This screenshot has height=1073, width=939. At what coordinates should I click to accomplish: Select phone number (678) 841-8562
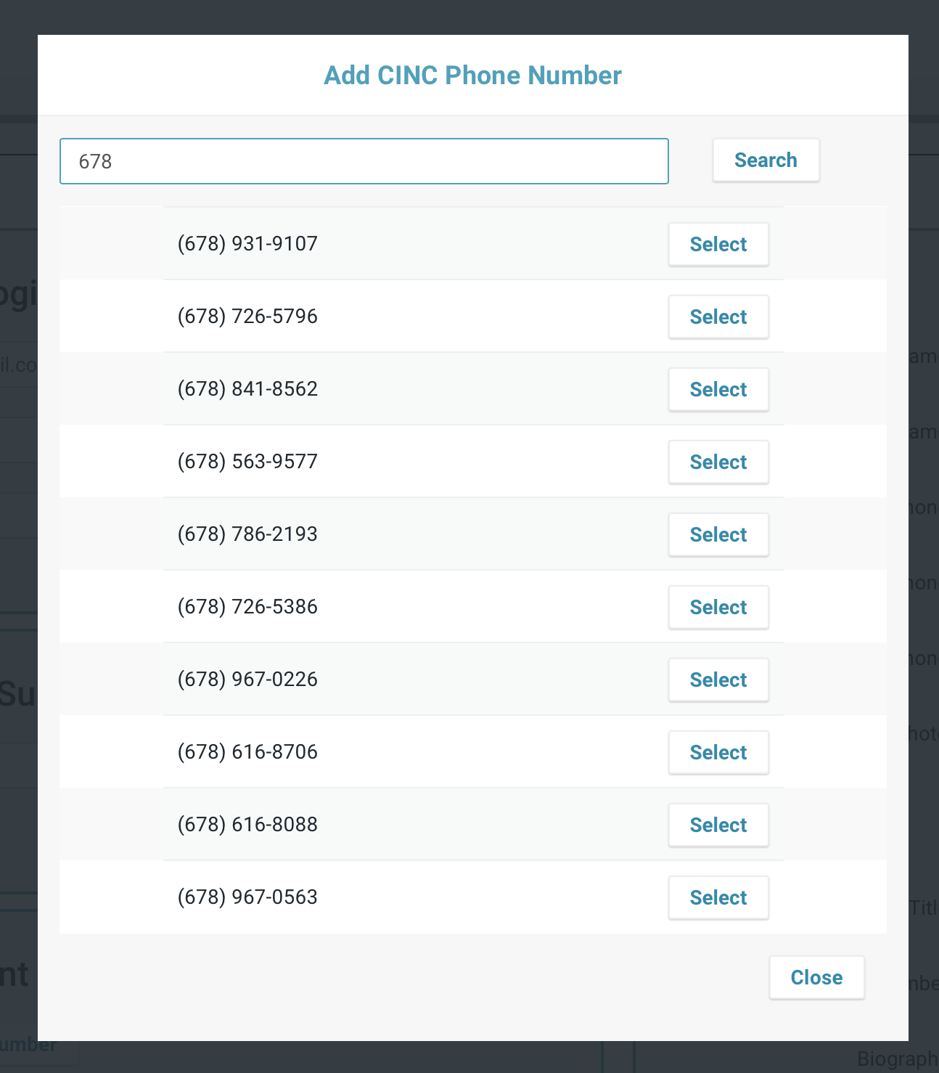[718, 389]
